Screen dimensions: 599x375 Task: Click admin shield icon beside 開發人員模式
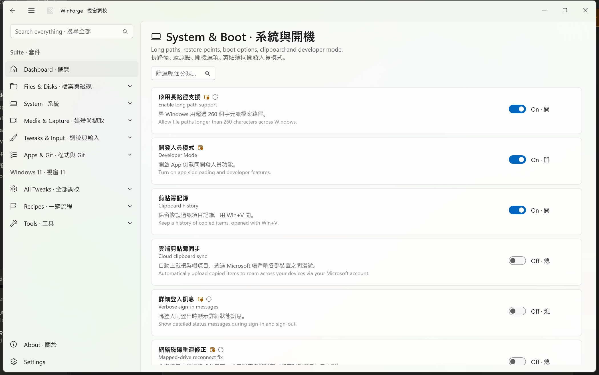[x=200, y=148]
